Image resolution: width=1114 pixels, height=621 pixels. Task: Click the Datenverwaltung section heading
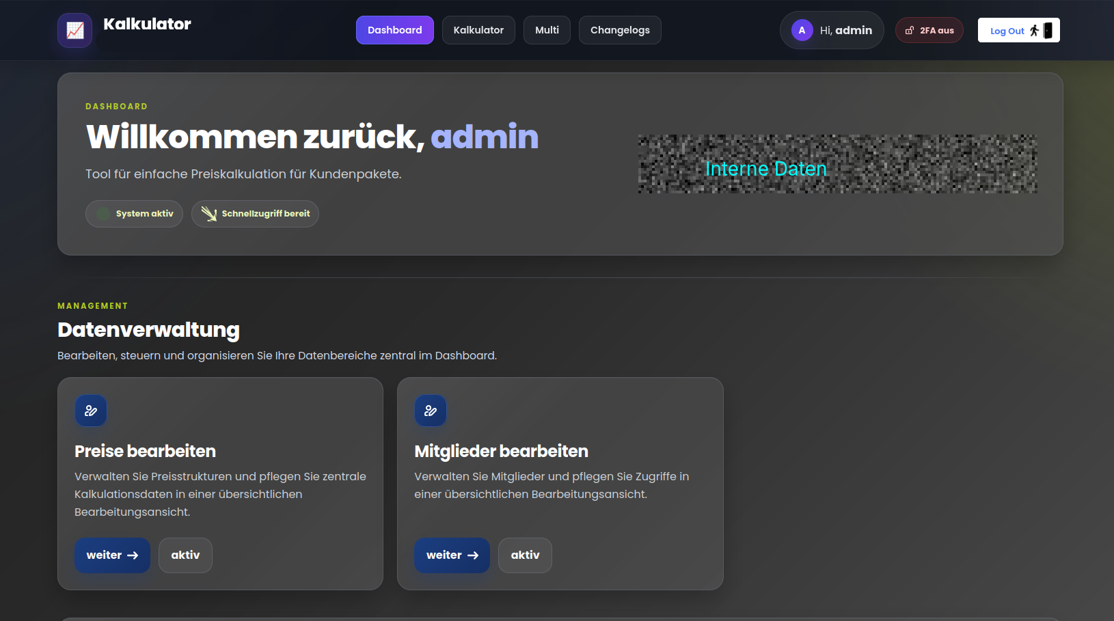(148, 330)
